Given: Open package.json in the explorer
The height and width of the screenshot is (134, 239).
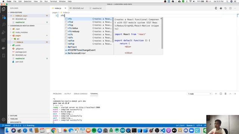Looking at the screenshot, I should coord(28,52).
